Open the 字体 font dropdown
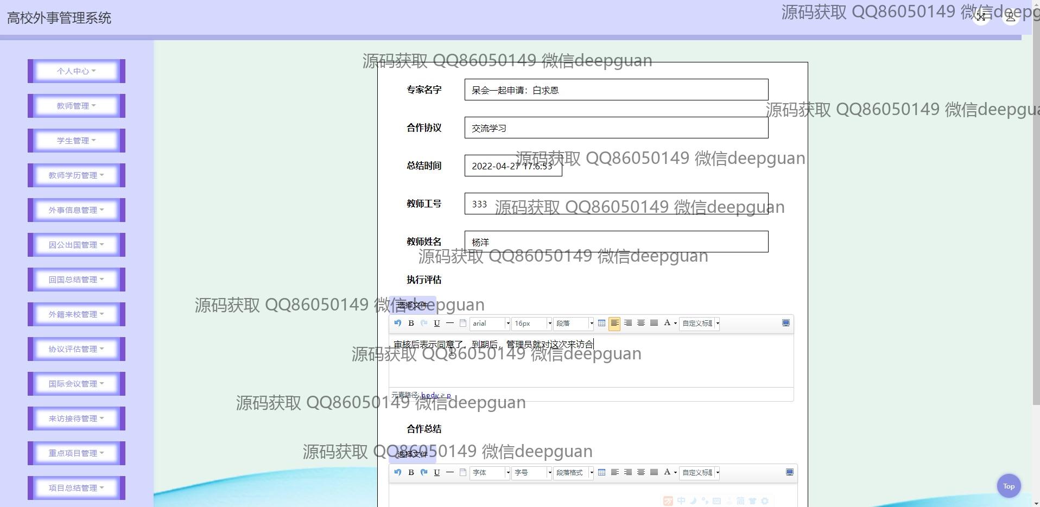 [490, 473]
